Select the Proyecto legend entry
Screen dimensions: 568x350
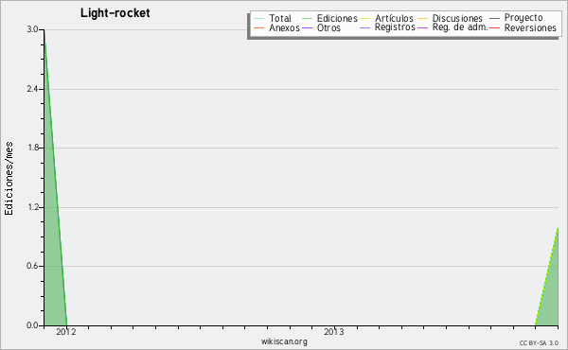516,17
